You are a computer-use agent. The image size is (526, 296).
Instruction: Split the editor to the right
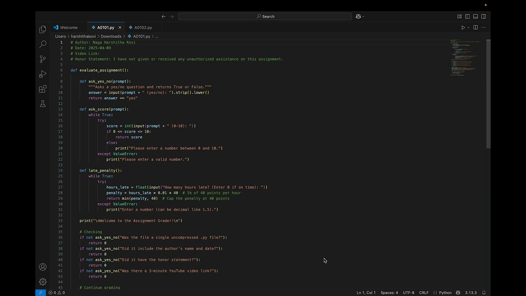pos(475,28)
